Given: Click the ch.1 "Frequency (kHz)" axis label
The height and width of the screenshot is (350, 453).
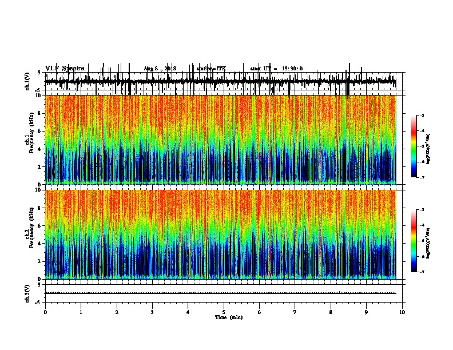Looking at the screenshot, I should 31,133.
